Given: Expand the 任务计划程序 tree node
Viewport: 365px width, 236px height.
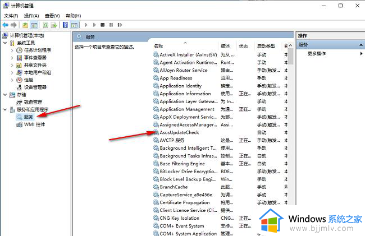Looking at the screenshot, I should (12, 50).
